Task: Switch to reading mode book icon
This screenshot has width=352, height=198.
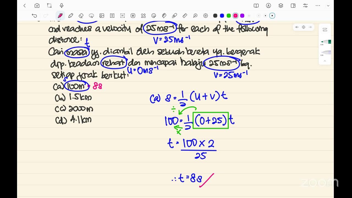Action: (x=256, y=5)
